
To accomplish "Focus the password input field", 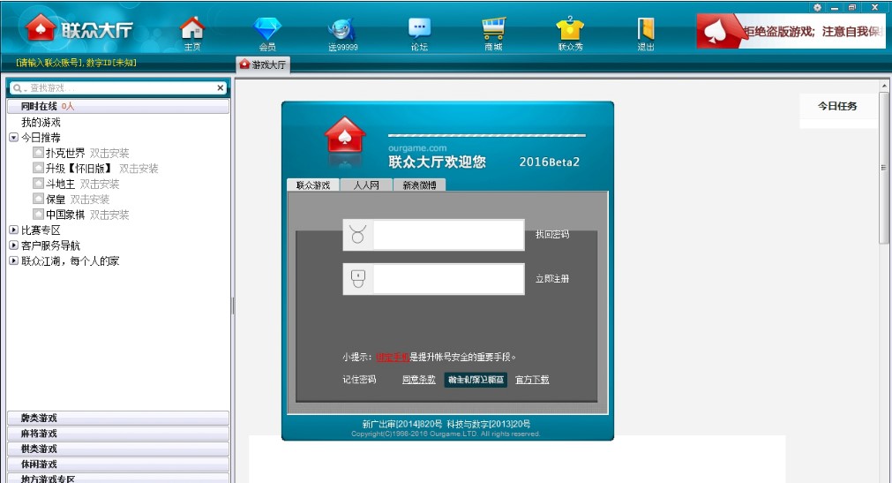I will [x=448, y=278].
